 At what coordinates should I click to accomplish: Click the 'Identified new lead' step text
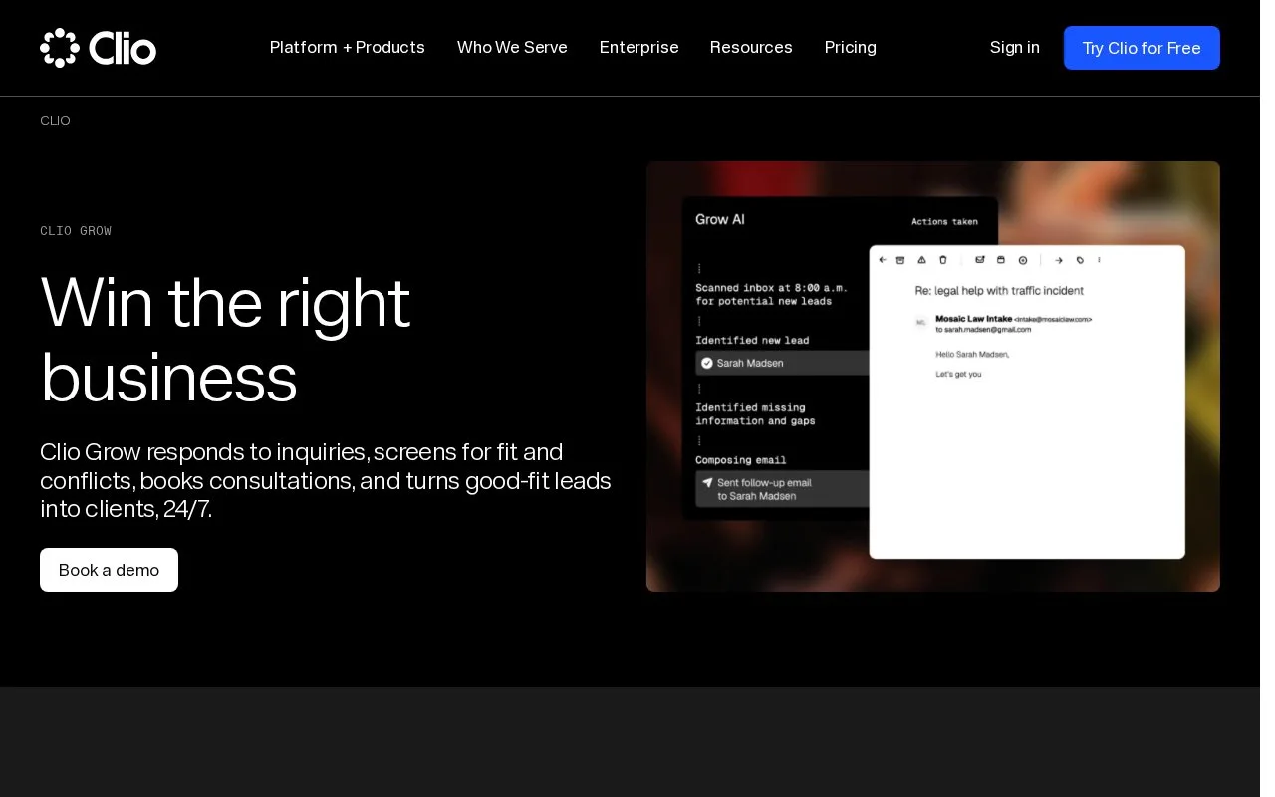tap(752, 340)
